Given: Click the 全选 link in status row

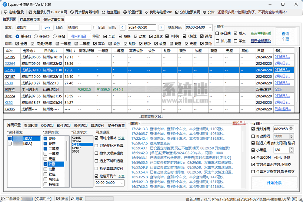Looking at the screenshot, I should (278, 89).
